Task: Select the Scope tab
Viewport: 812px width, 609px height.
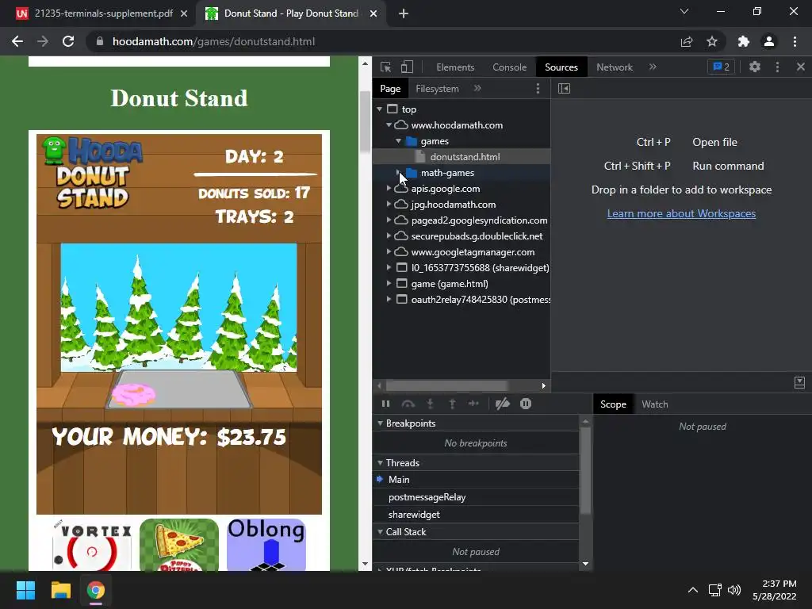Action: click(x=613, y=404)
